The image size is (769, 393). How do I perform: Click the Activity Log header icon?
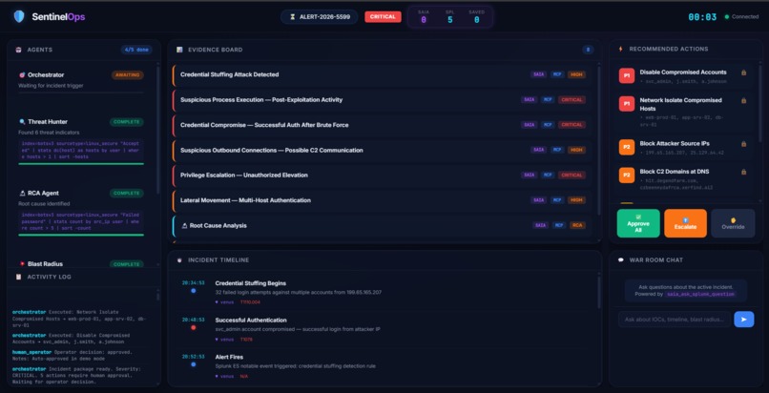coord(19,277)
